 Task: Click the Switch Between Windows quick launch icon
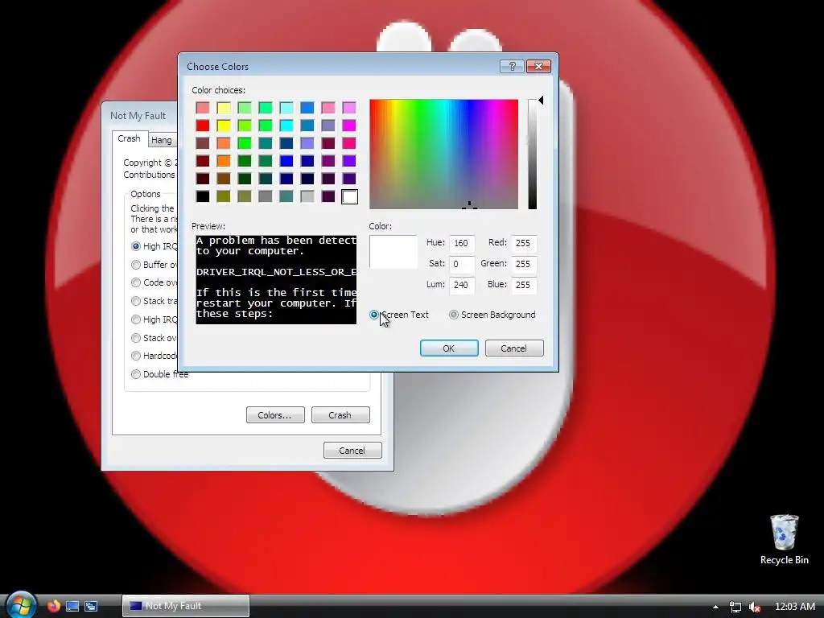click(x=91, y=606)
